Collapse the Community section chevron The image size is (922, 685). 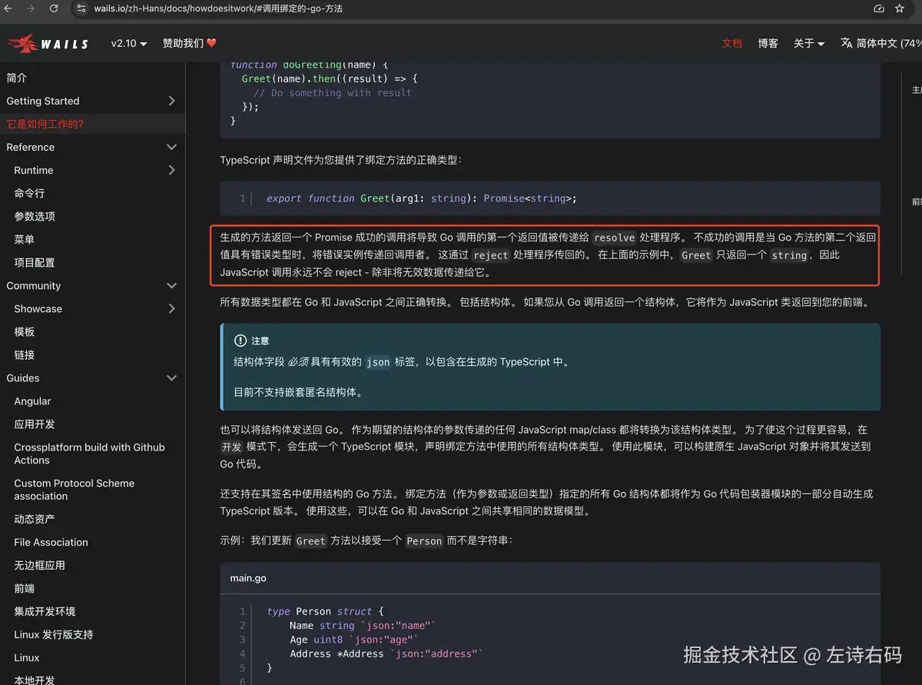pyautogui.click(x=171, y=285)
